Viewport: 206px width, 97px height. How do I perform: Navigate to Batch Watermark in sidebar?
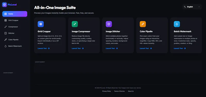pos(15,46)
